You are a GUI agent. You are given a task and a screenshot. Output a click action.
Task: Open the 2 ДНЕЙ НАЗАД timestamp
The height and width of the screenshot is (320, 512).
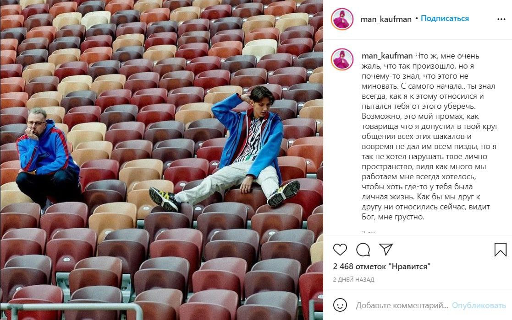pos(353,279)
